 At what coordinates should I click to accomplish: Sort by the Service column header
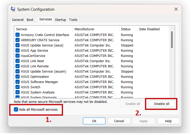[44, 29]
